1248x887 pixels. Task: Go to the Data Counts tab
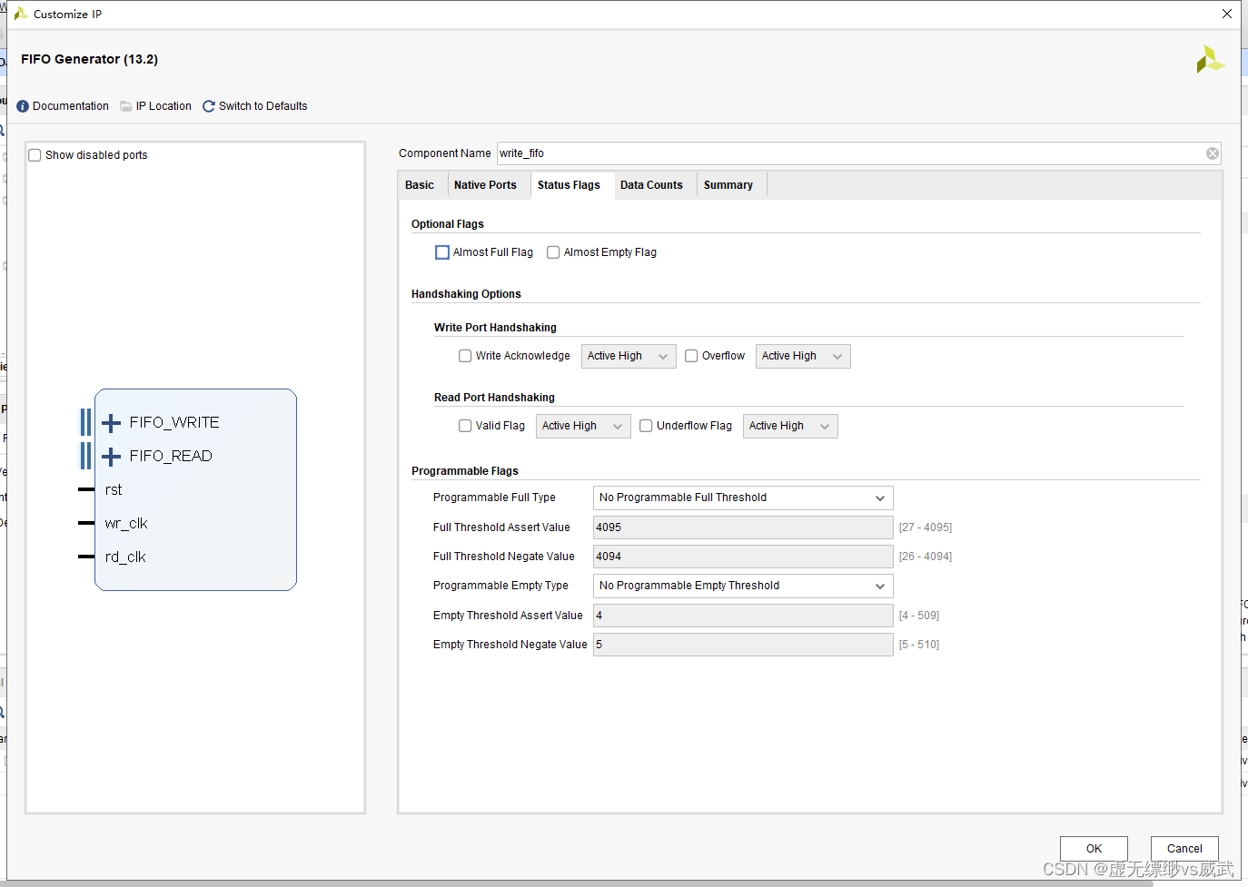(x=651, y=185)
